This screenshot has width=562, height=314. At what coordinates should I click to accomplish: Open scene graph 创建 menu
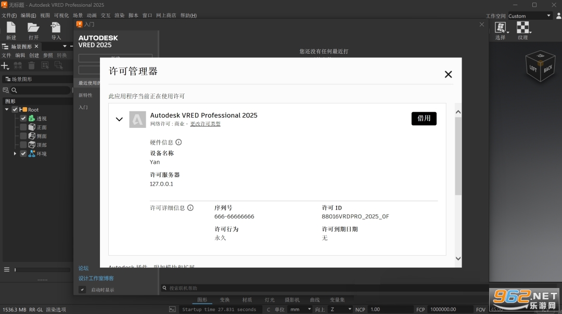pos(34,55)
